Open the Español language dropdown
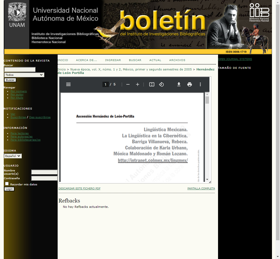Viewport: 280px width, 259px height. tap(13, 156)
